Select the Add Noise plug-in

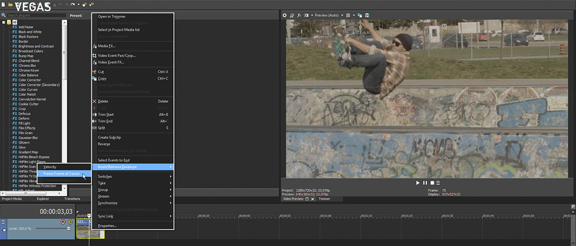[x=26, y=27]
